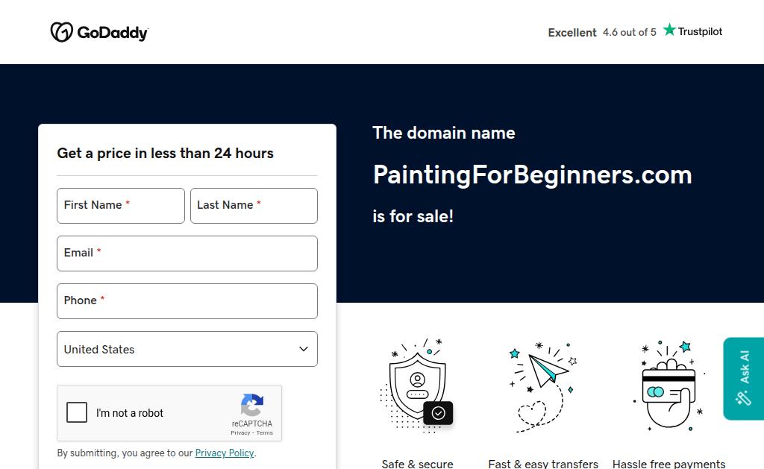Screen dimensions: 764x469
Task: Click the Safe & secure shield icon
Action: [417, 385]
